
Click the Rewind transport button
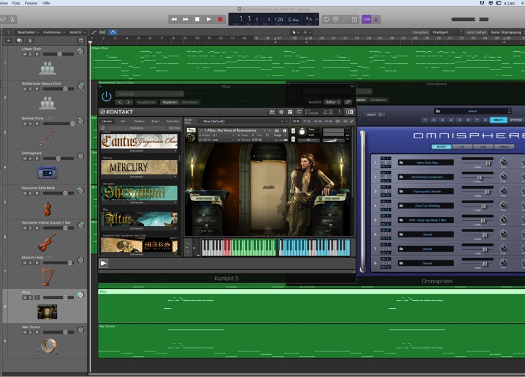pos(174,20)
